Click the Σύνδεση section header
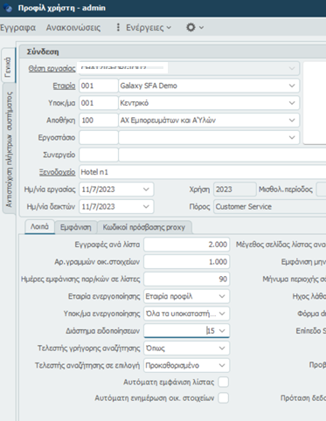Viewport: 326px width, 421px height. click(x=173, y=52)
